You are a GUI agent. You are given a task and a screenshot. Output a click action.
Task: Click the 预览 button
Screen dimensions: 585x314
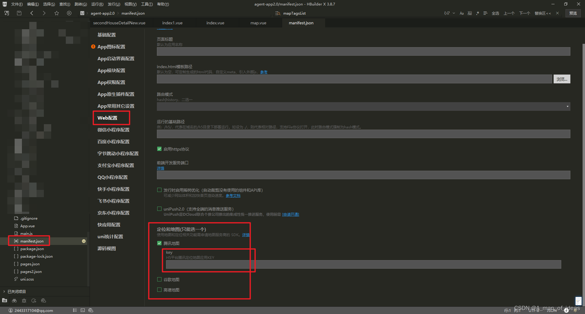[573, 13]
